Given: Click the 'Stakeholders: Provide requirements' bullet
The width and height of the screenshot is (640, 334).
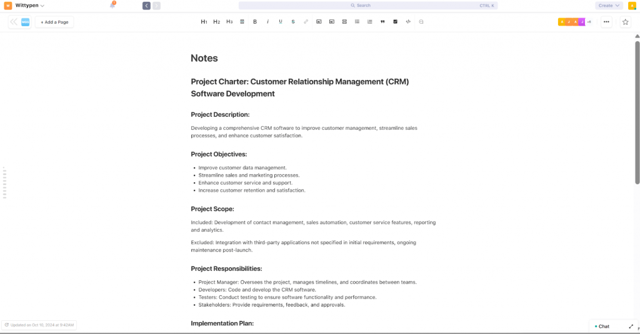Looking at the screenshot, I should coord(272,305).
